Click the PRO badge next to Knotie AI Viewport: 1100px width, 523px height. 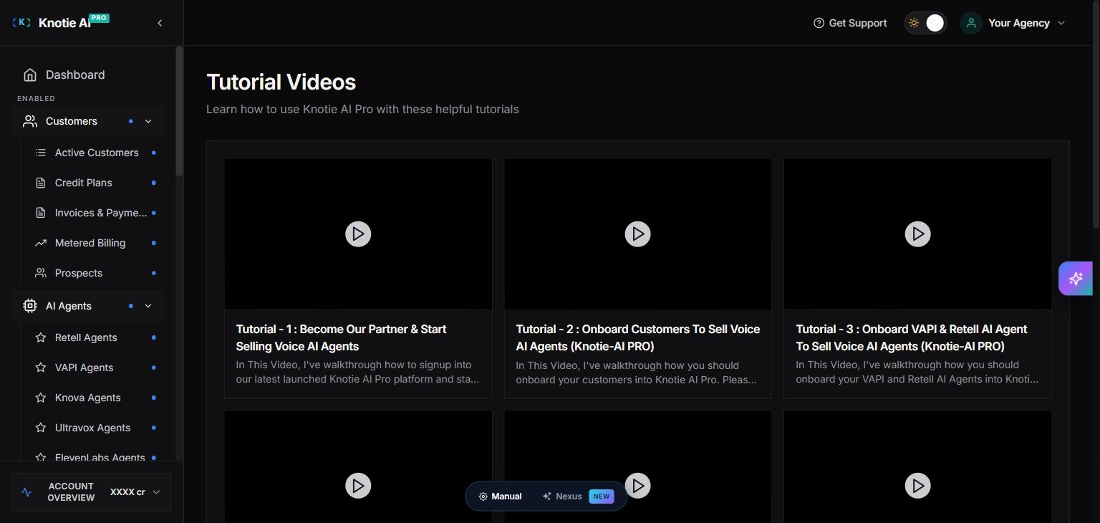100,17
